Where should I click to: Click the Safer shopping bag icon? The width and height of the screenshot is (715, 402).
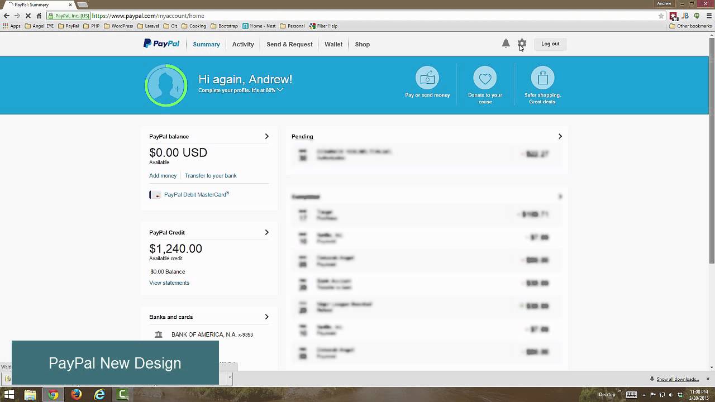[x=542, y=78]
